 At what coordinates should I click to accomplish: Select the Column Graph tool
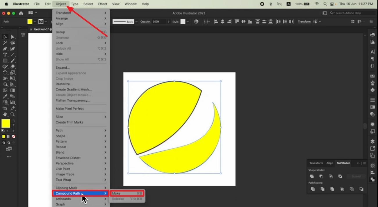[x=13, y=102]
